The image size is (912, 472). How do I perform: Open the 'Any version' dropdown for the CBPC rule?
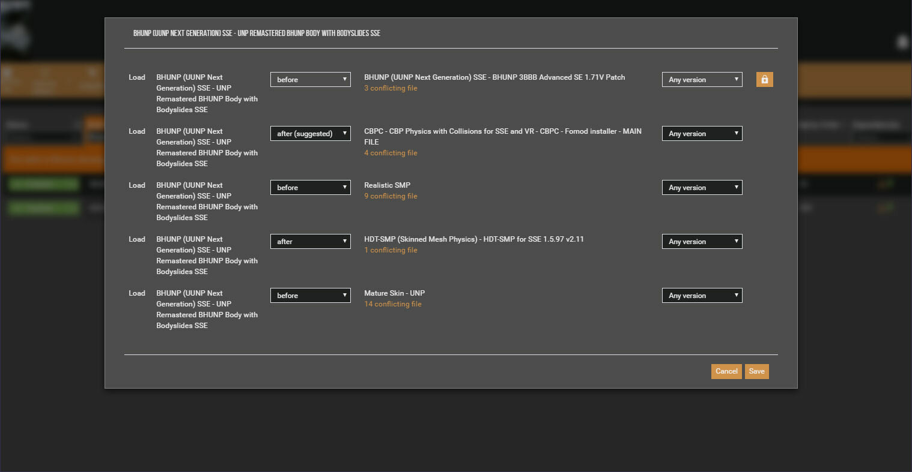click(702, 133)
